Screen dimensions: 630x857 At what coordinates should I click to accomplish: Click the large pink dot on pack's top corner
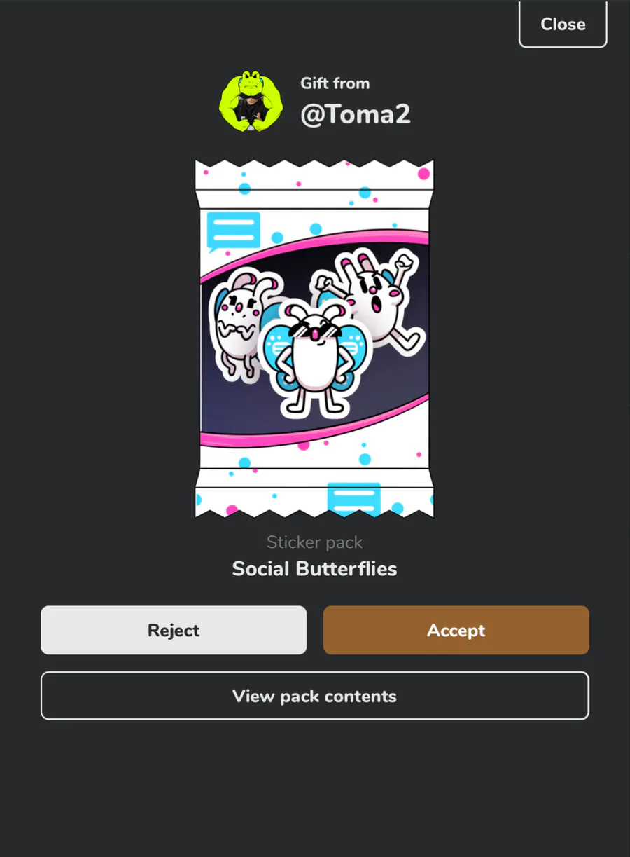(423, 174)
